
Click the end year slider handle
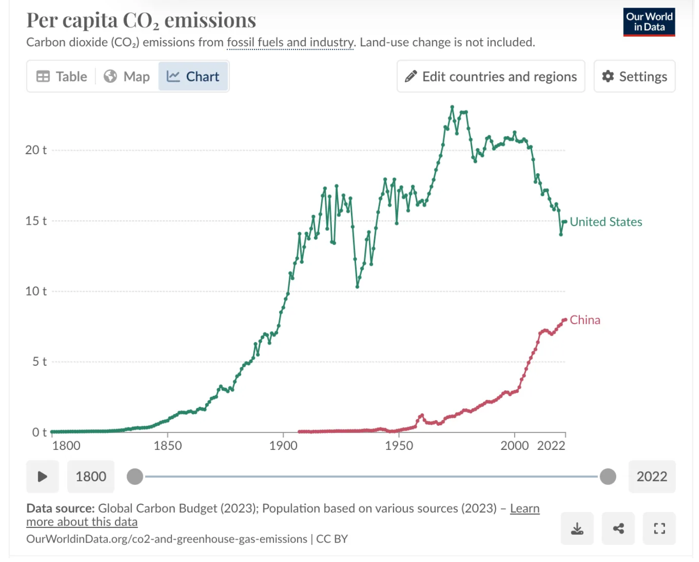pyautogui.click(x=608, y=477)
